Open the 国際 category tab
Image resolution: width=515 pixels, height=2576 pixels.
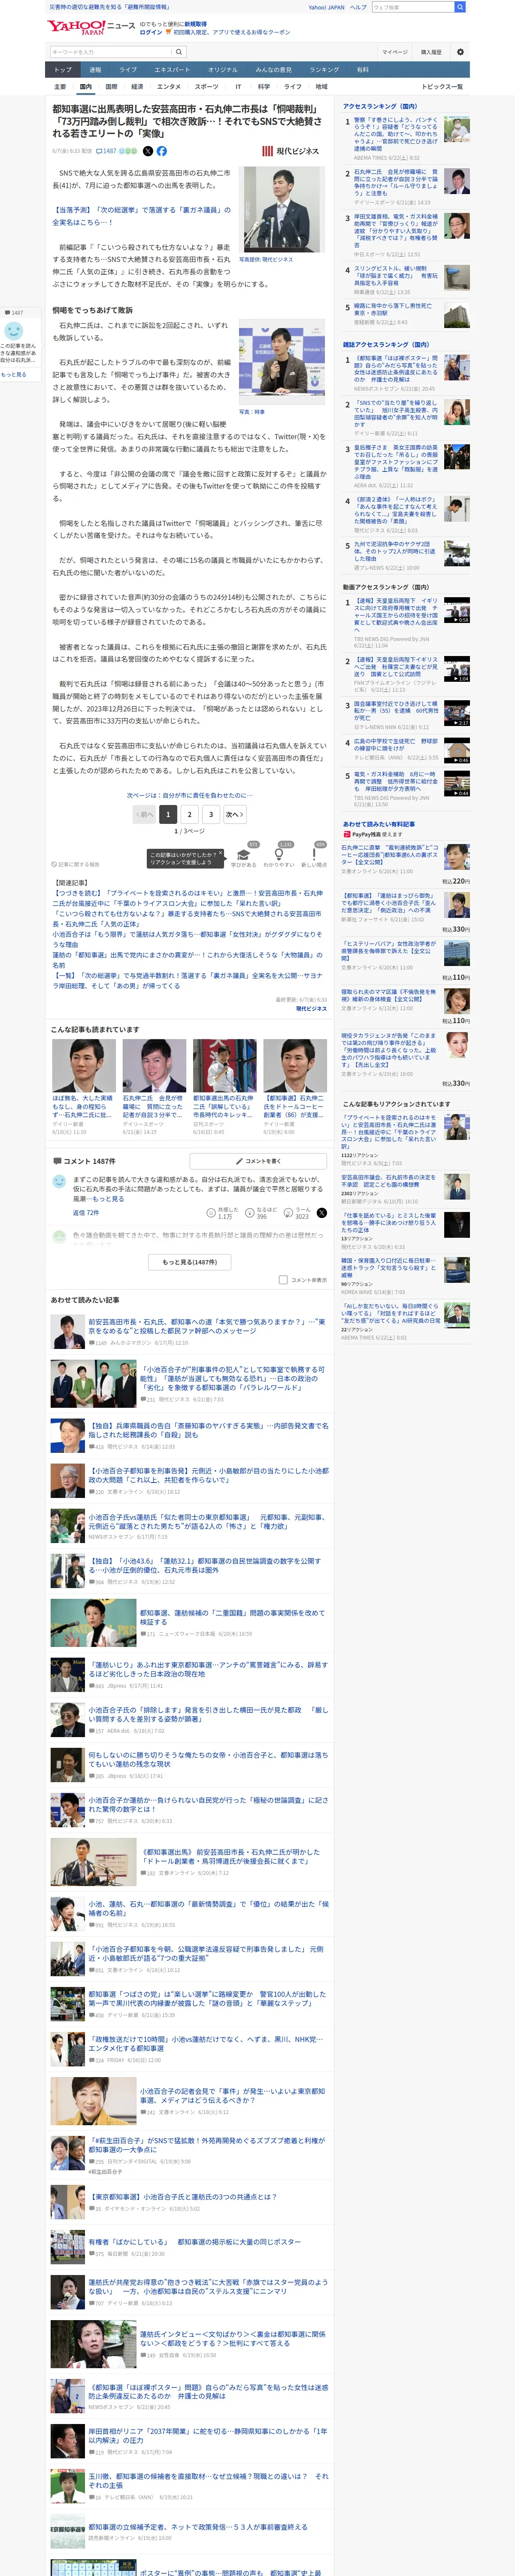click(x=111, y=87)
